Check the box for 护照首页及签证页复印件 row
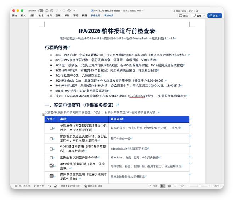This screenshot has height=202, width=234. point(51,139)
